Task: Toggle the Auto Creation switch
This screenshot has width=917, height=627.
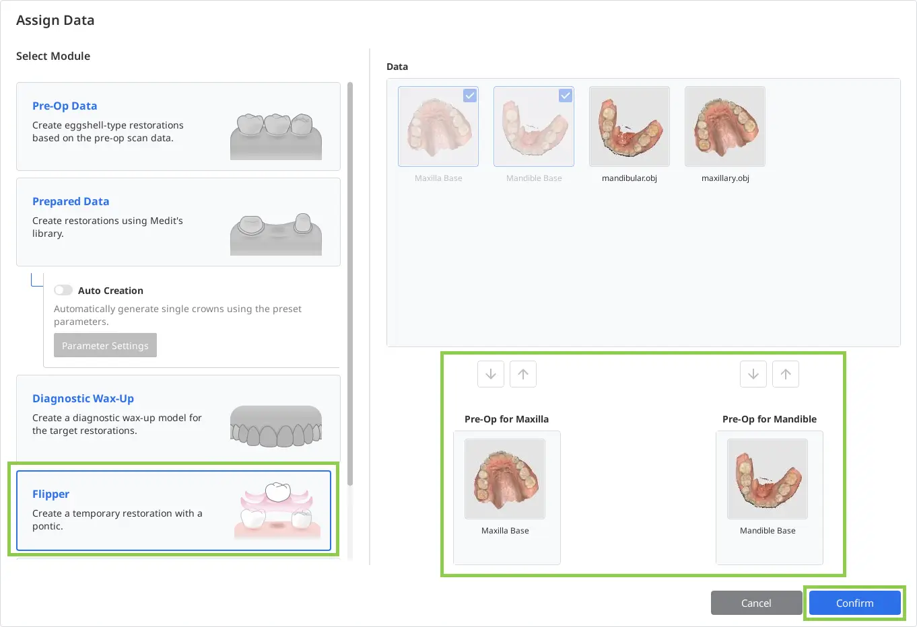Action: (63, 290)
